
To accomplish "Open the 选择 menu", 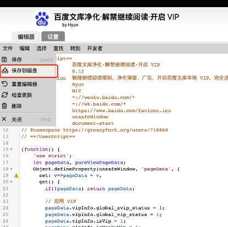I will (41, 48).
